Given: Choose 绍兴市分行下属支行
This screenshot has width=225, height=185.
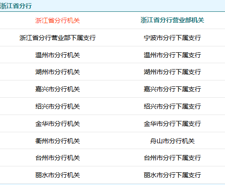Looking at the screenshot, I should (x=172, y=106).
